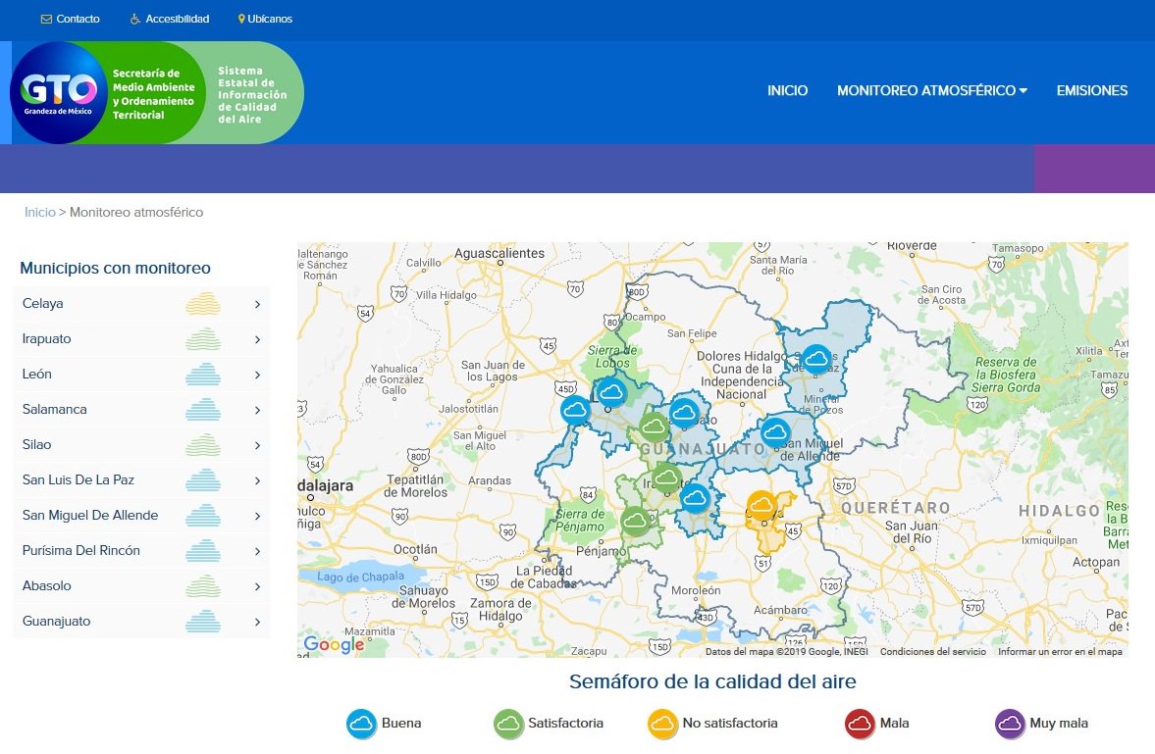The image size is (1155, 754).
Task: Expand the Salamanca row chevron
Action: pos(257,410)
